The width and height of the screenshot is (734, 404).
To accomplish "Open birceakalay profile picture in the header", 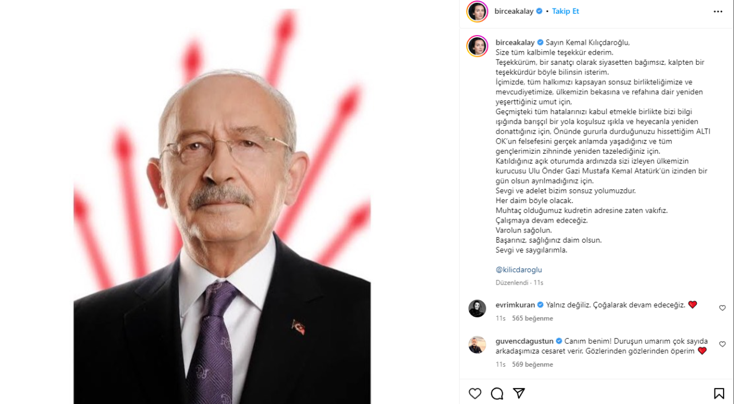I will point(477,11).
